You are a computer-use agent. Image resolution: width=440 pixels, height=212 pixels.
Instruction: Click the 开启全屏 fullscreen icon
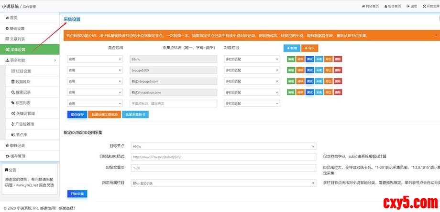pyautogui.click(x=424, y=6)
